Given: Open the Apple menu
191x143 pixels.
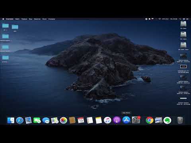Looking at the screenshot, I should [3, 19].
